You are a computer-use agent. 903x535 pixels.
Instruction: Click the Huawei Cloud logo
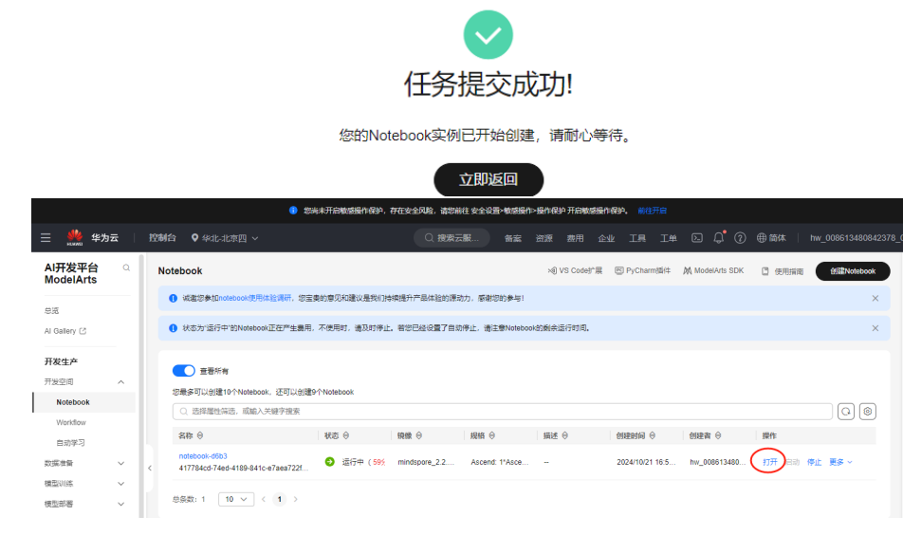pos(76,237)
